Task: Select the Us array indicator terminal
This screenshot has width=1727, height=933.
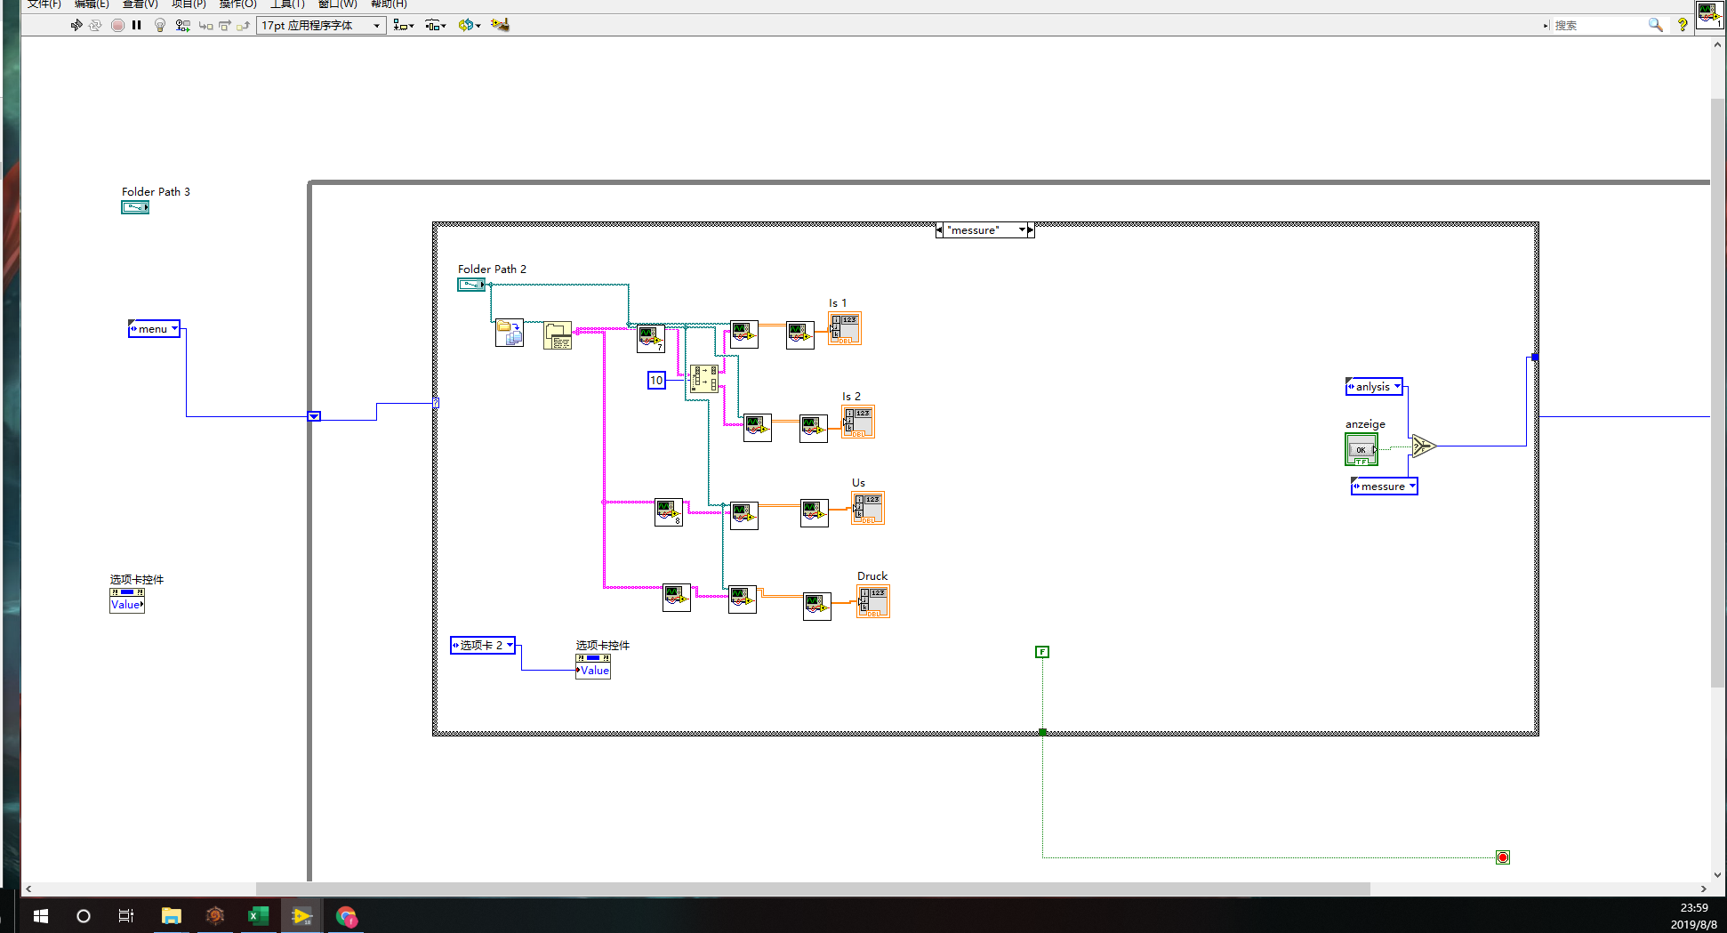Action: (868, 509)
